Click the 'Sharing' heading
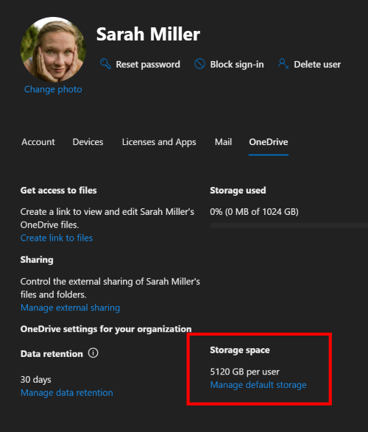Screen dimensions: 368x432 [37, 260]
